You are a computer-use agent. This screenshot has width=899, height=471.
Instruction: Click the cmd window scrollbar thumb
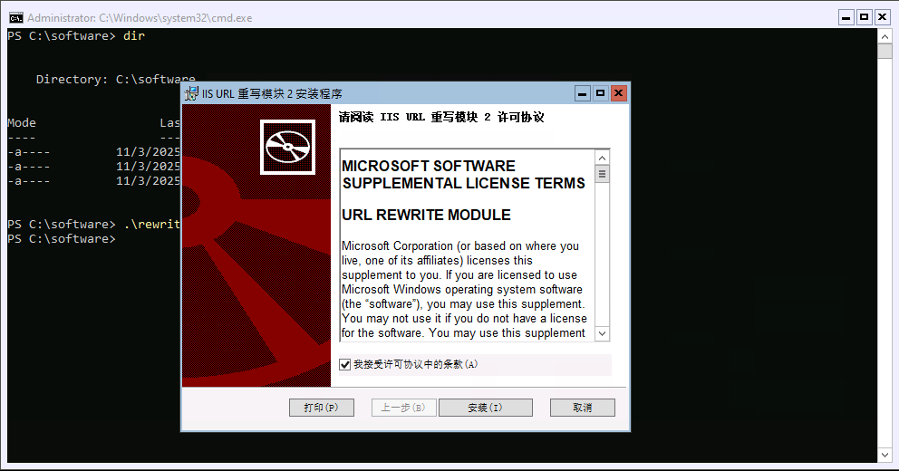[885, 51]
